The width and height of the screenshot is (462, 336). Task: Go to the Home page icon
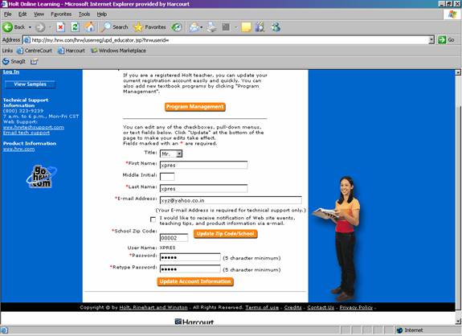tap(90, 27)
